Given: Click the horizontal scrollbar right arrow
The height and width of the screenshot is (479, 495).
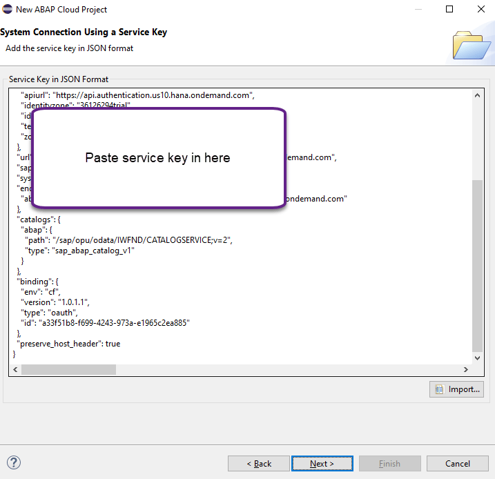Looking at the screenshot, I should pyautogui.click(x=465, y=370).
